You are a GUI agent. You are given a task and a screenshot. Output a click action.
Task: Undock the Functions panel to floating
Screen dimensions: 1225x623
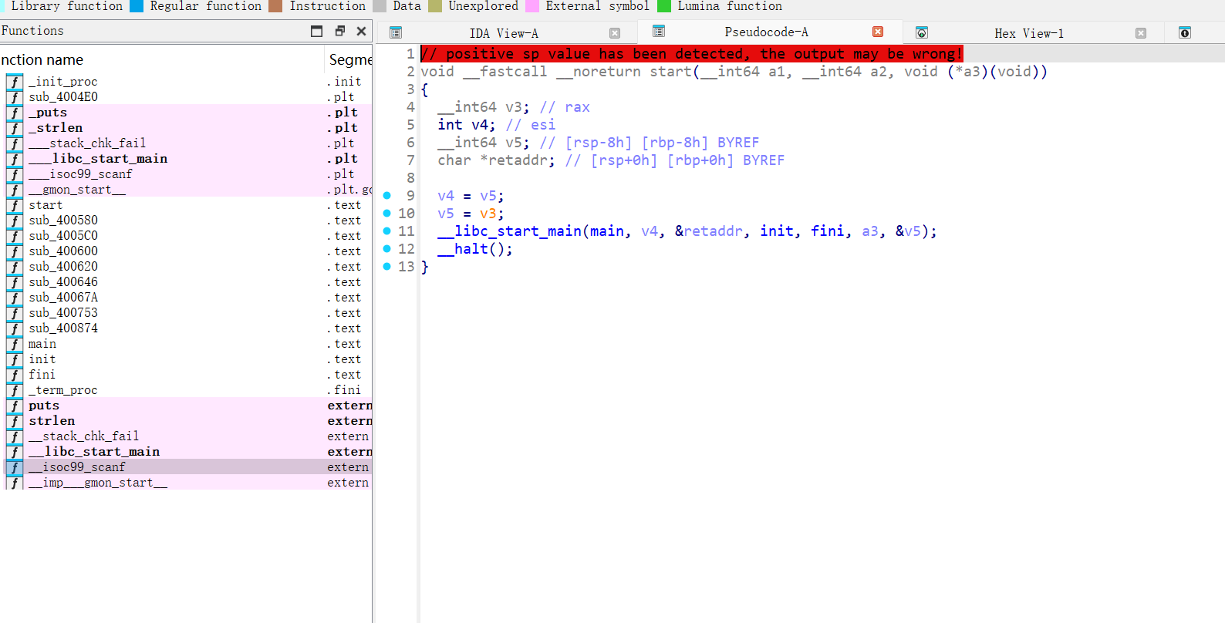[339, 31]
